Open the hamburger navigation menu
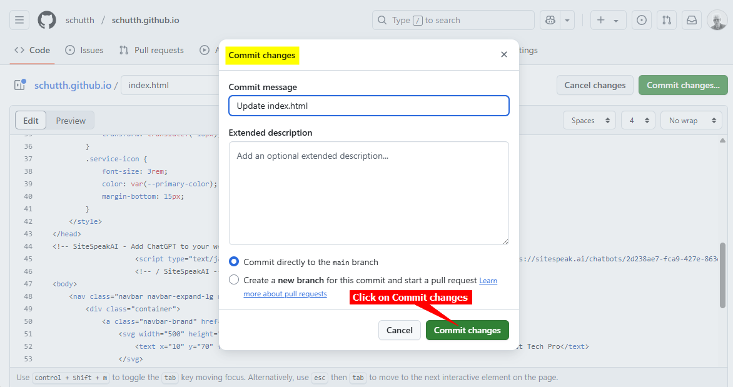This screenshot has height=387, width=733. coord(19,20)
